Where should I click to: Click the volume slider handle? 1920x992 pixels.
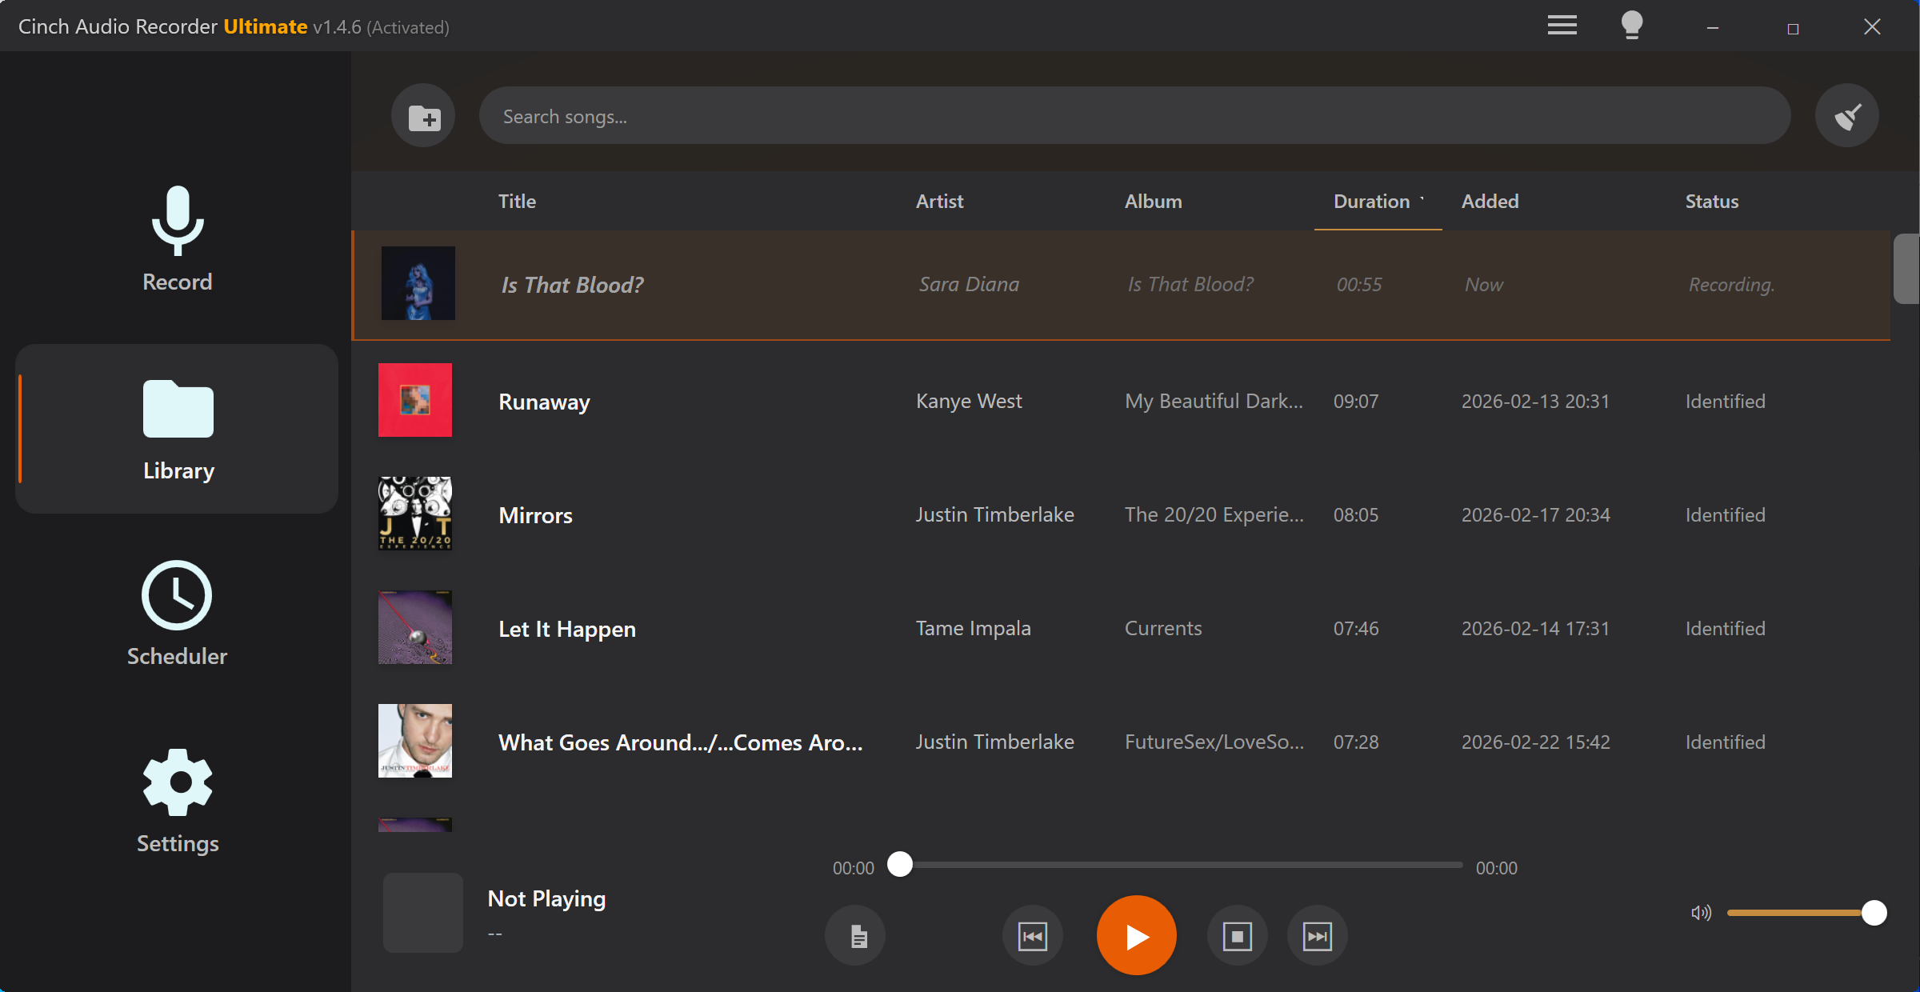tap(1874, 913)
